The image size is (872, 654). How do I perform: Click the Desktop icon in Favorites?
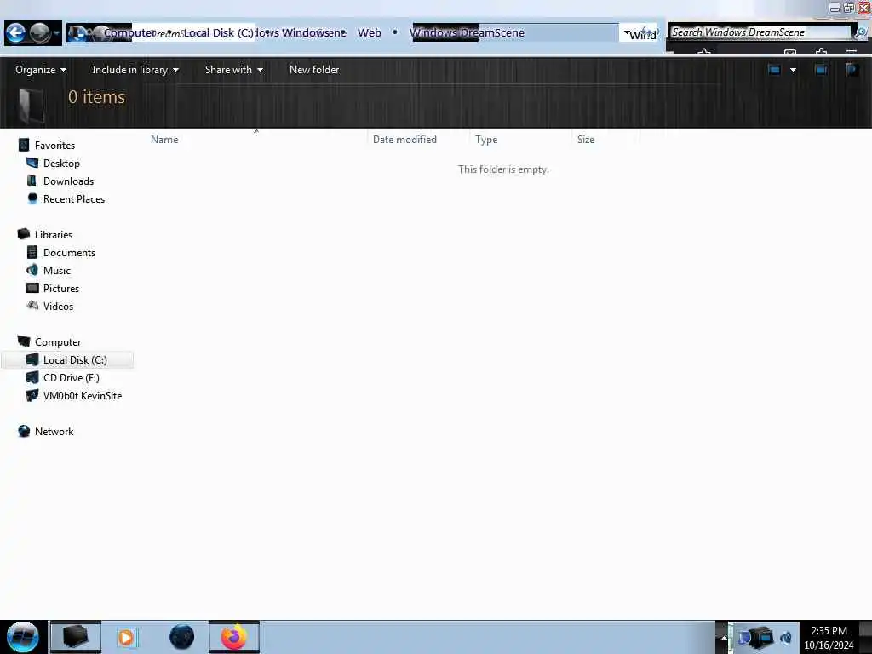pos(32,163)
